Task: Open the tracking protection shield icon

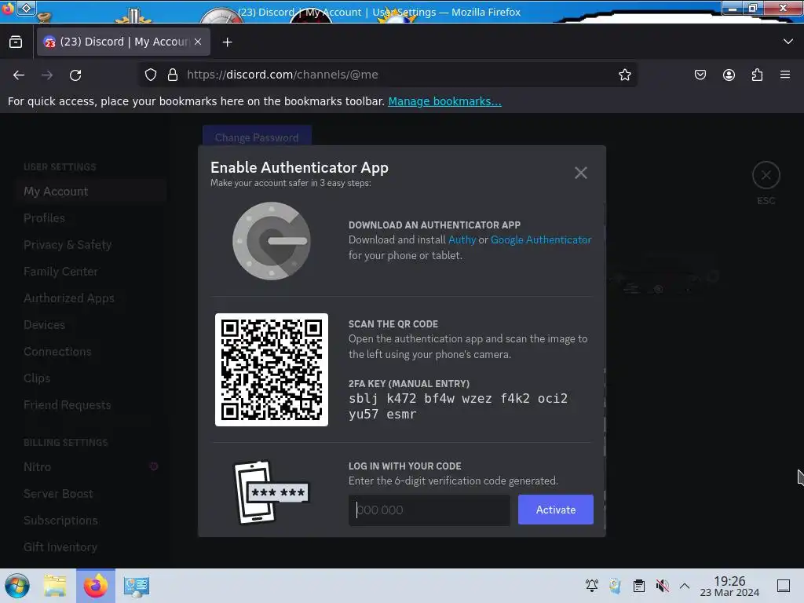Action: (150, 75)
